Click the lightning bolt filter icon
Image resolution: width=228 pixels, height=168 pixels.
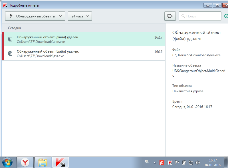point(11,16)
